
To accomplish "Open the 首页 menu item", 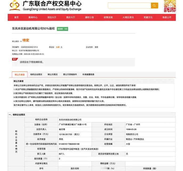I will coord(17,17).
